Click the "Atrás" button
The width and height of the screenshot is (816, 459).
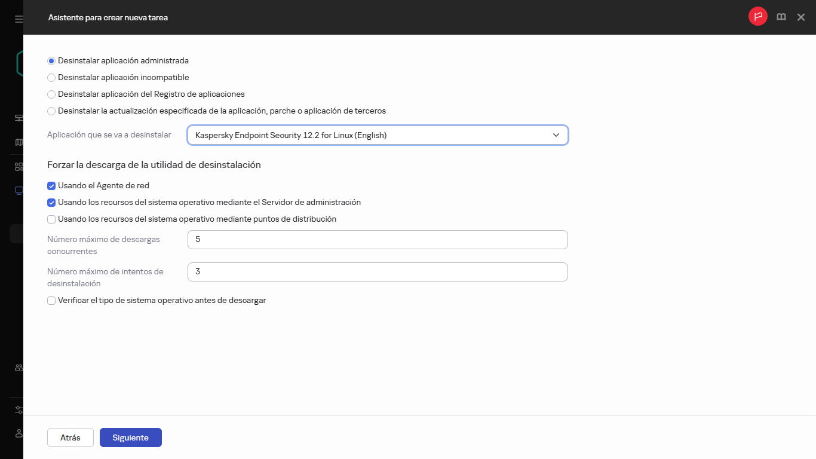point(70,437)
